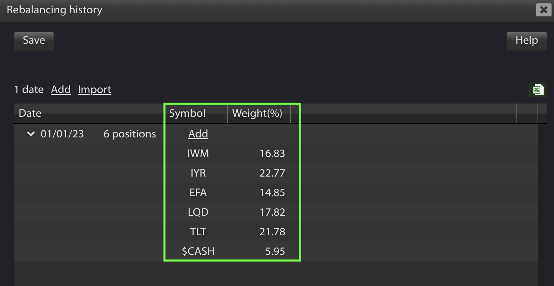Click the 6 positions label
Screen dimensions: 554x286
[x=130, y=134]
